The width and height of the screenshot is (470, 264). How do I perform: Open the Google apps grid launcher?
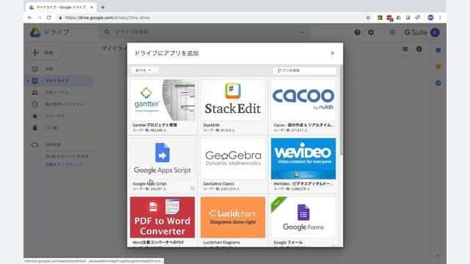393,32
